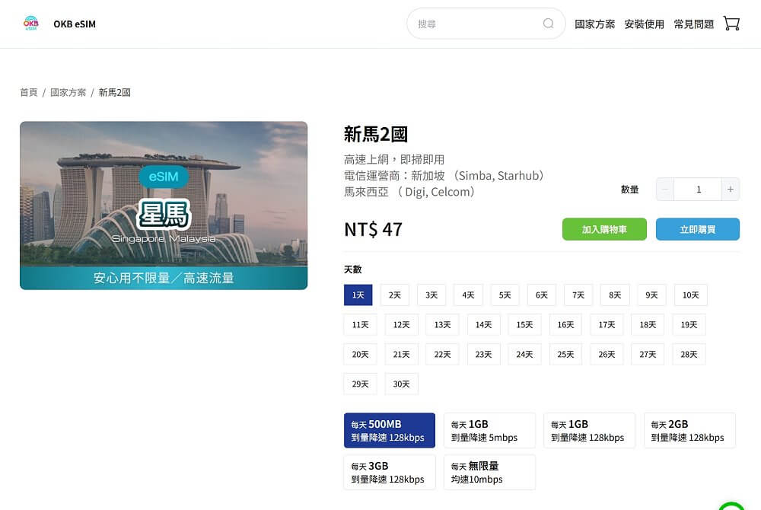The image size is (761, 510).
Task: Select the 30天 duration option
Action: pyautogui.click(x=401, y=384)
